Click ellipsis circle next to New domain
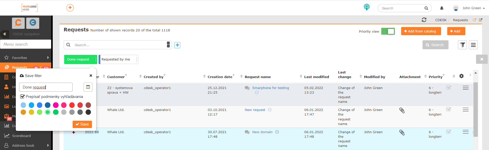Screen dimensions: 489x150 click(x=277, y=132)
